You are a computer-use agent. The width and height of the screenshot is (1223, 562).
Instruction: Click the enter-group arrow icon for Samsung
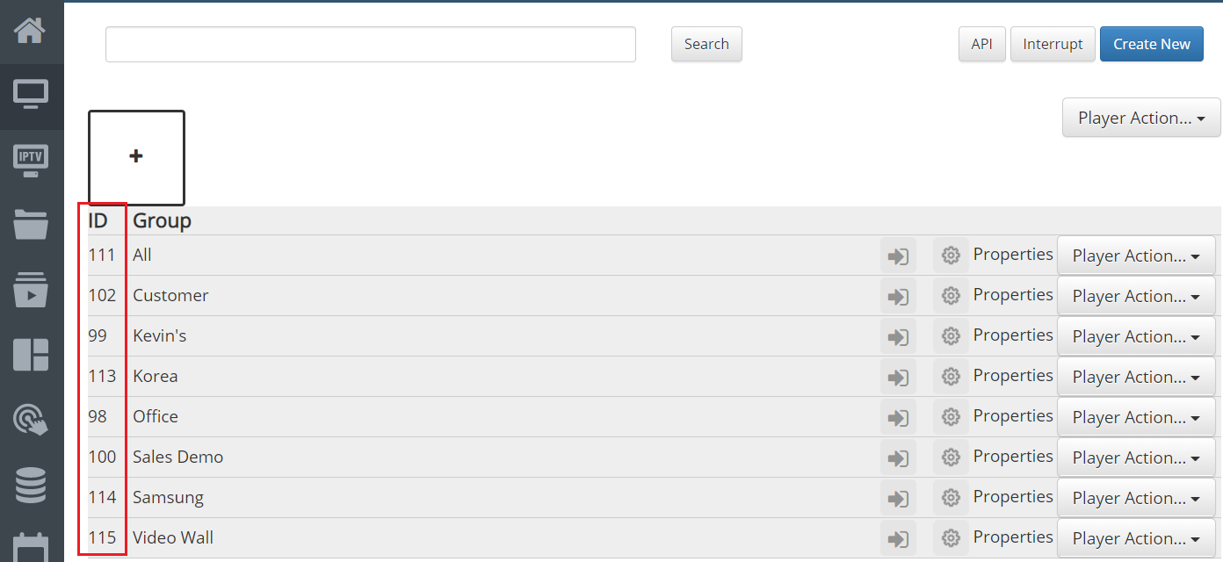898,498
